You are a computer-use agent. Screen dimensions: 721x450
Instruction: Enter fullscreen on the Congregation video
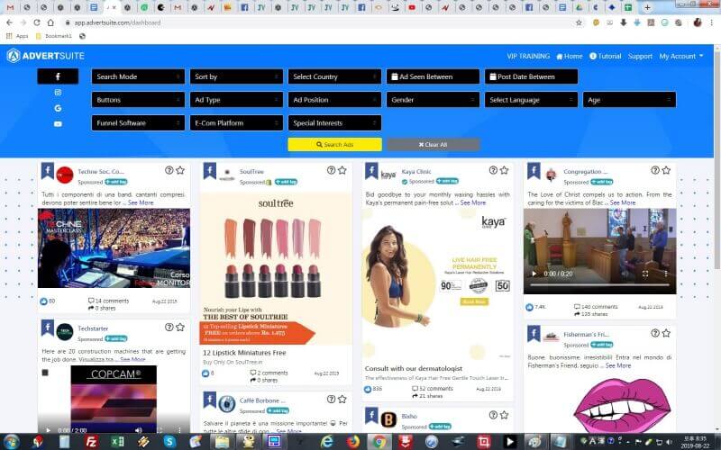644,274
